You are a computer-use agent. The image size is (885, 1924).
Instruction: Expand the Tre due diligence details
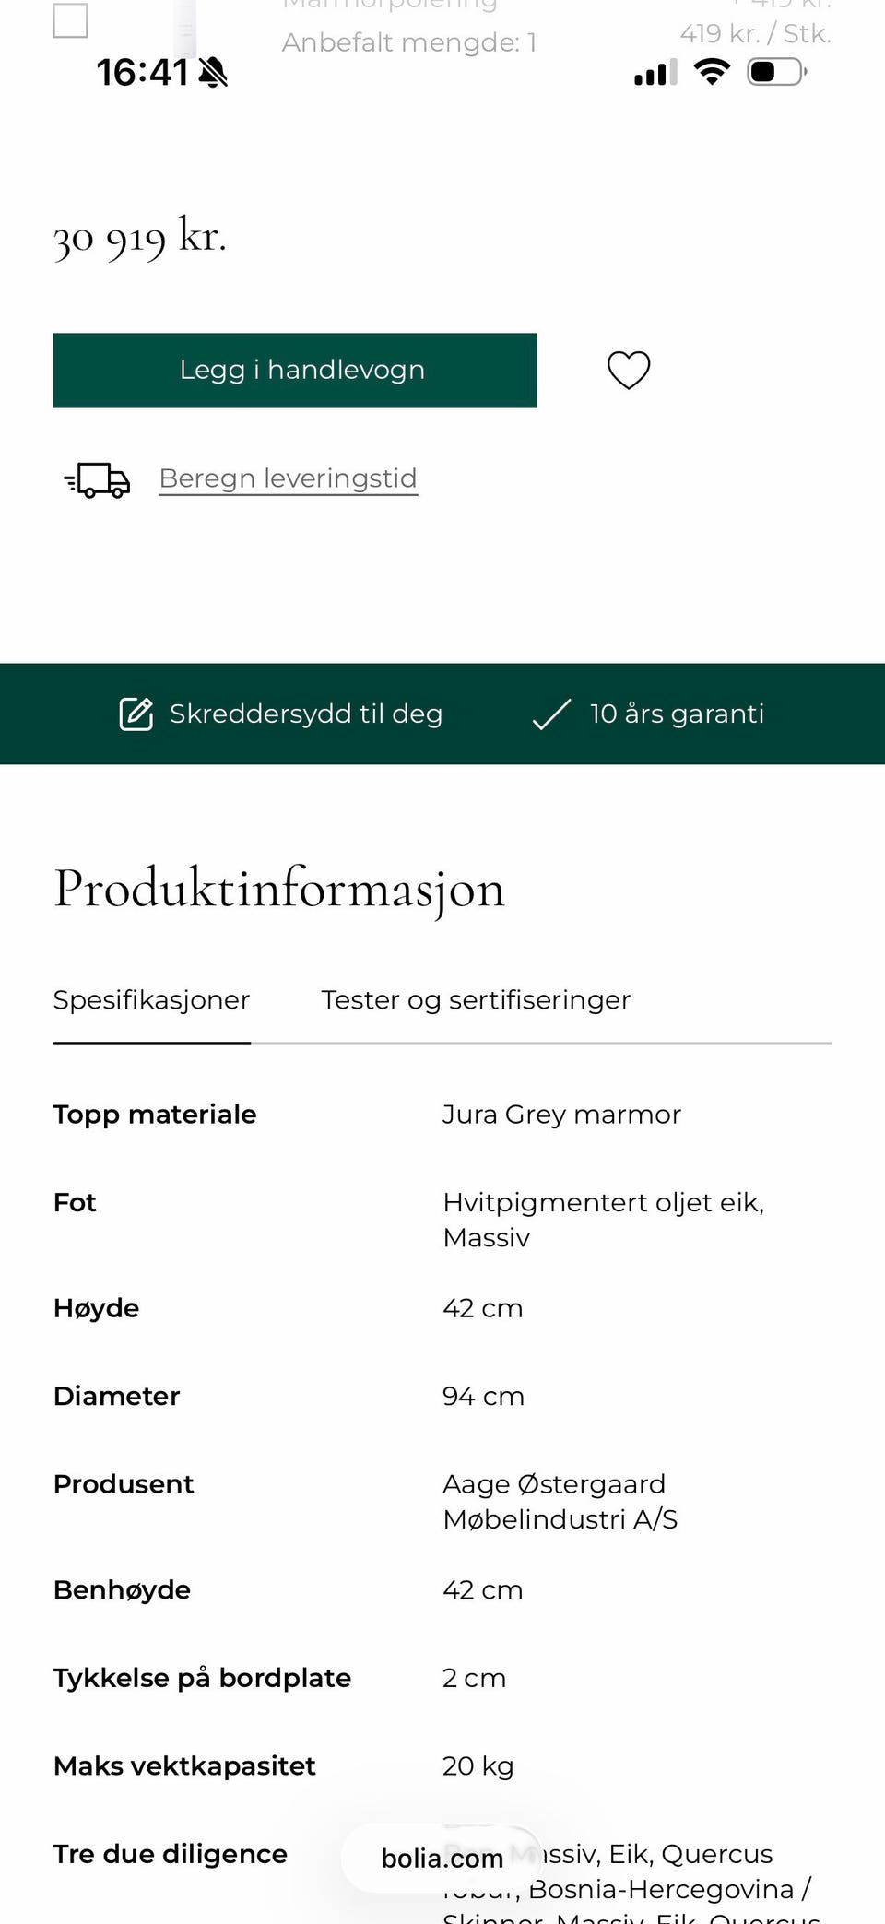click(169, 1853)
